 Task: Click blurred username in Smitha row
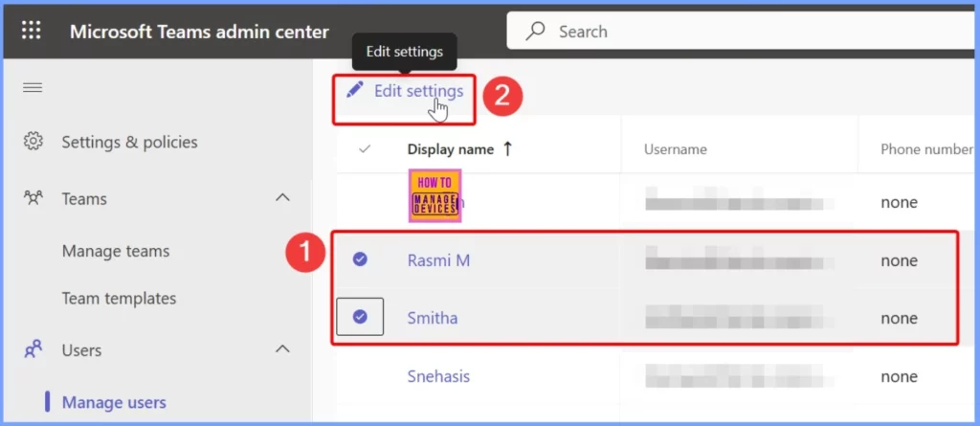(x=740, y=316)
